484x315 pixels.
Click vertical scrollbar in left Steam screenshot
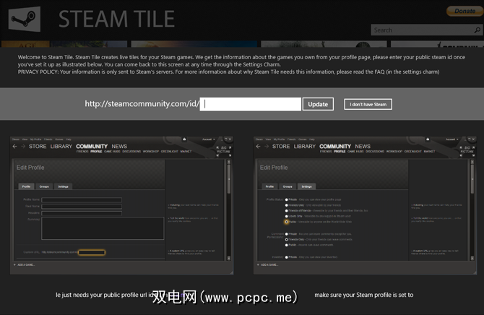pyautogui.click(x=229, y=210)
